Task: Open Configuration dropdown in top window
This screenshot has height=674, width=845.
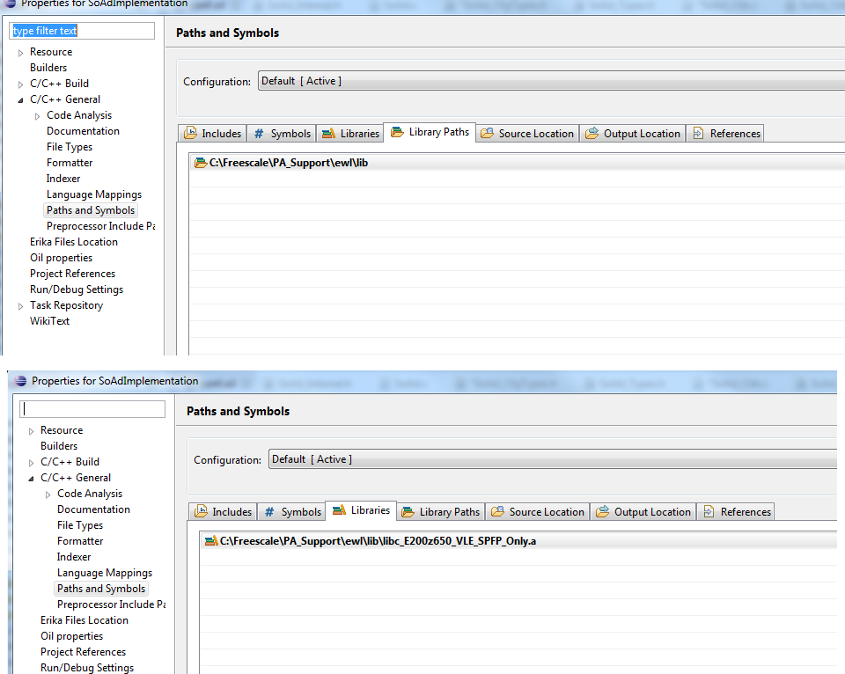Action: (551, 81)
